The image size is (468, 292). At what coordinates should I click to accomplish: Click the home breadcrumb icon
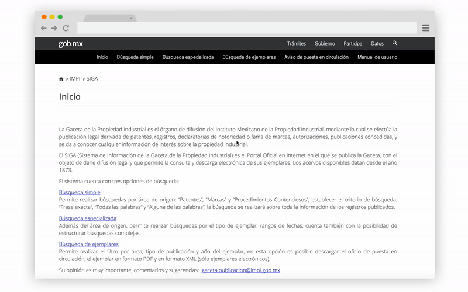click(x=61, y=79)
